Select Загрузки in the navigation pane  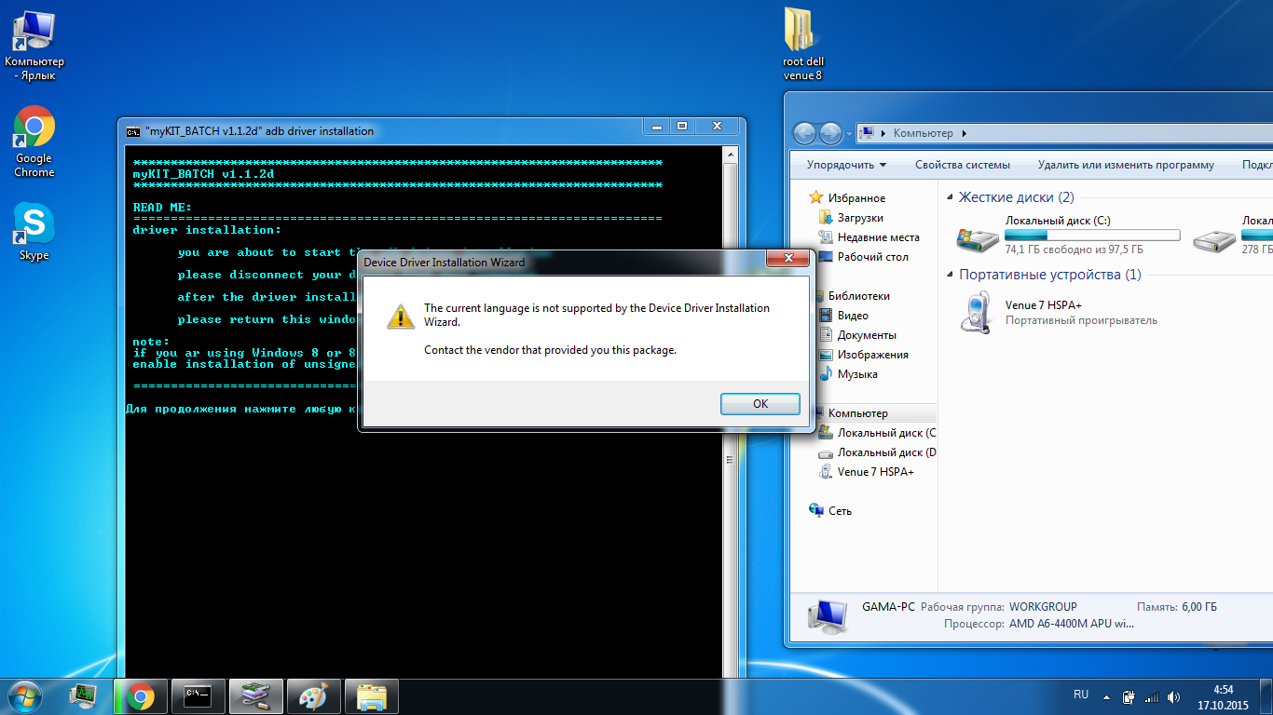[x=859, y=218]
